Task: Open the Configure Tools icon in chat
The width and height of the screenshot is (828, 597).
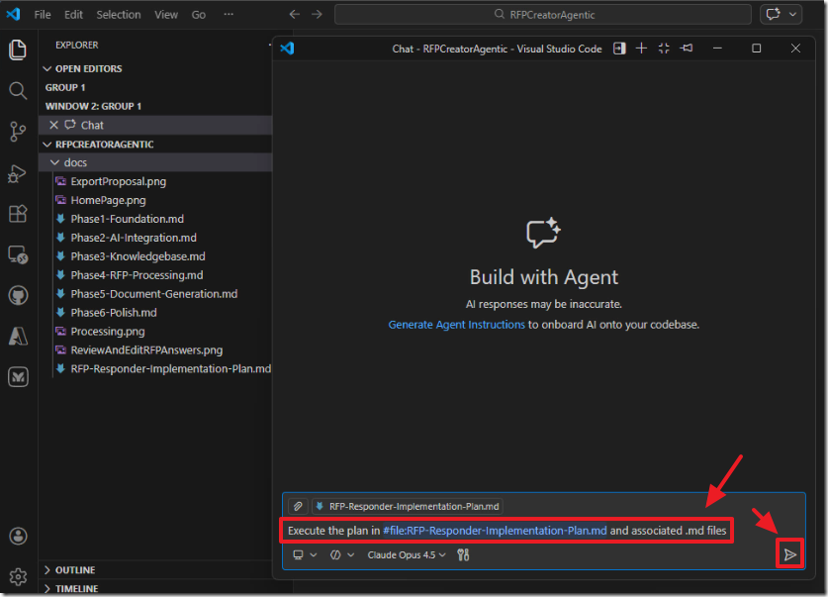Action: click(463, 555)
